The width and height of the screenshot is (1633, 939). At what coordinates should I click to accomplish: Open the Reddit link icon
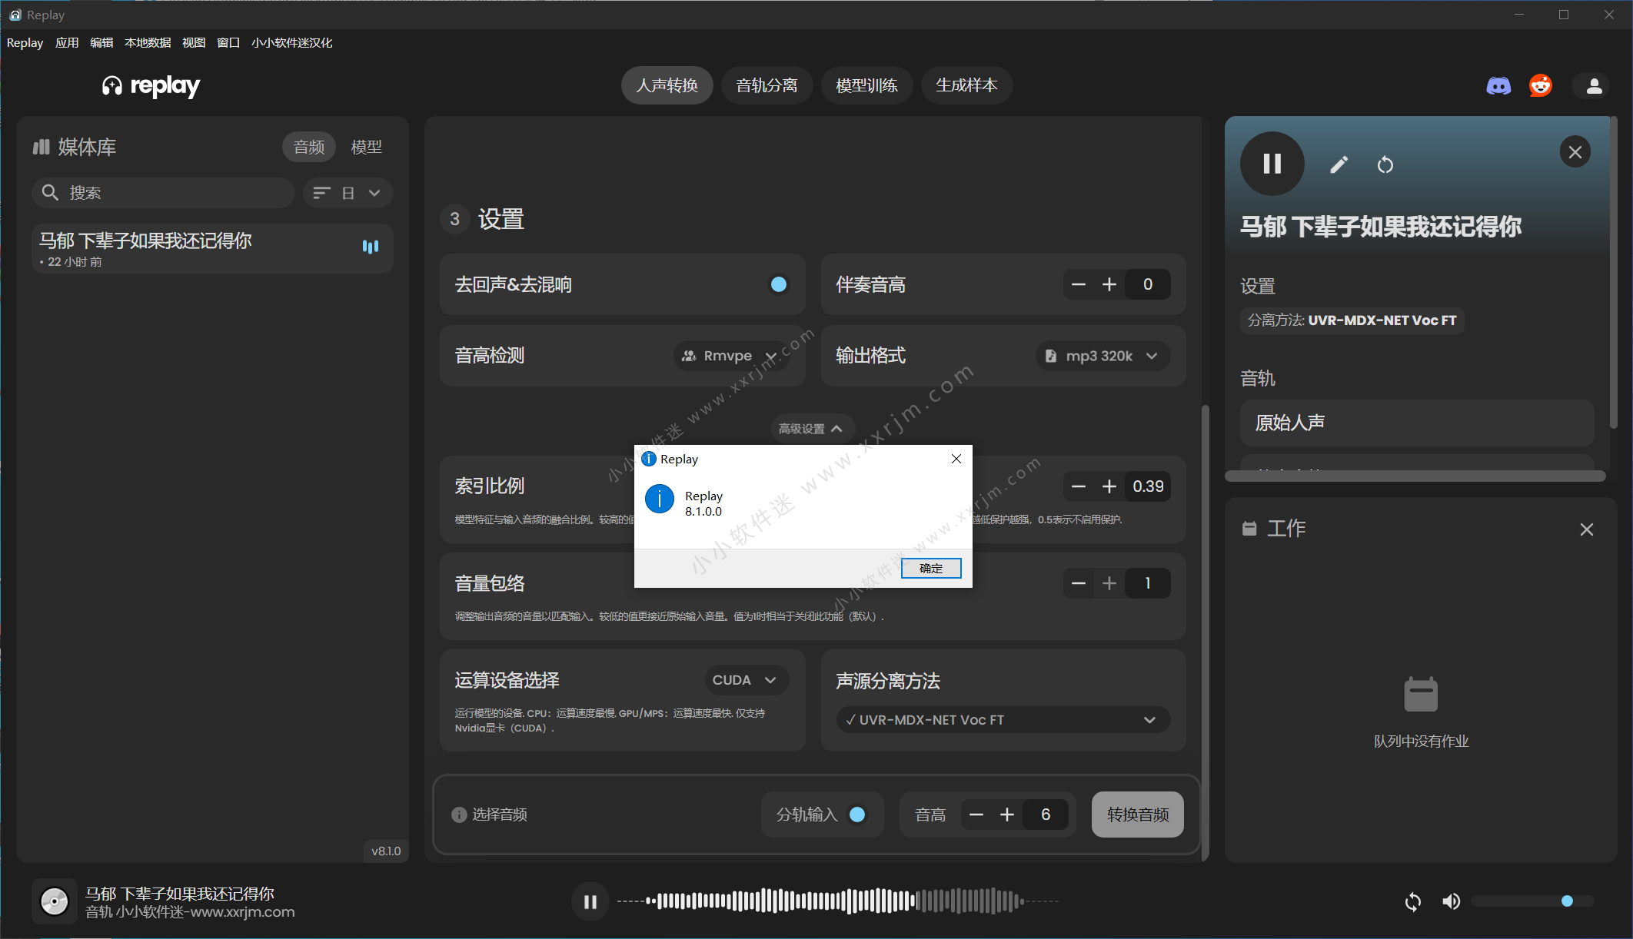point(1541,85)
